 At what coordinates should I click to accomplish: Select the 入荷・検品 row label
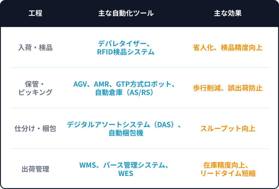tap(35, 48)
